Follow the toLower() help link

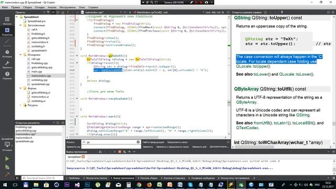(262, 75)
